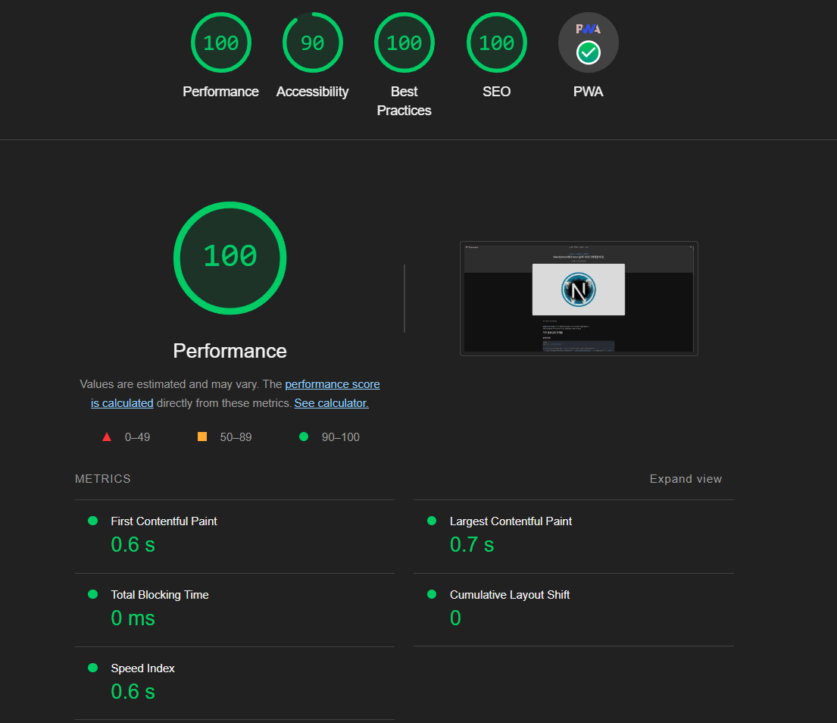Click the Accessibility score gauge showing 90
Viewport: 837px width, 723px height.
coord(312,43)
